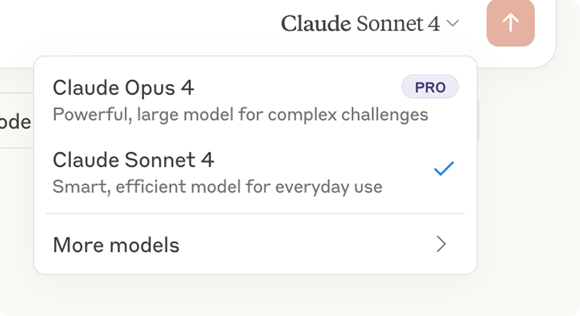The width and height of the screenshot is (580, 316).
Task: Open the More models menu entry
Action: 255,245
